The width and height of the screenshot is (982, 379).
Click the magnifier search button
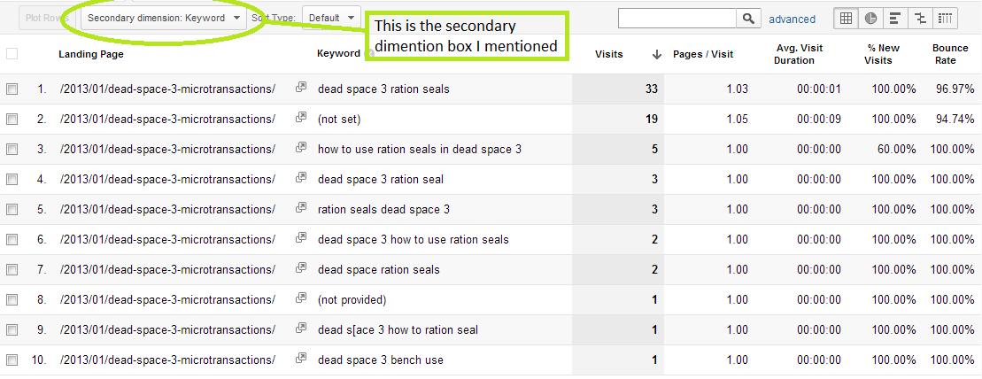point(748,18)
